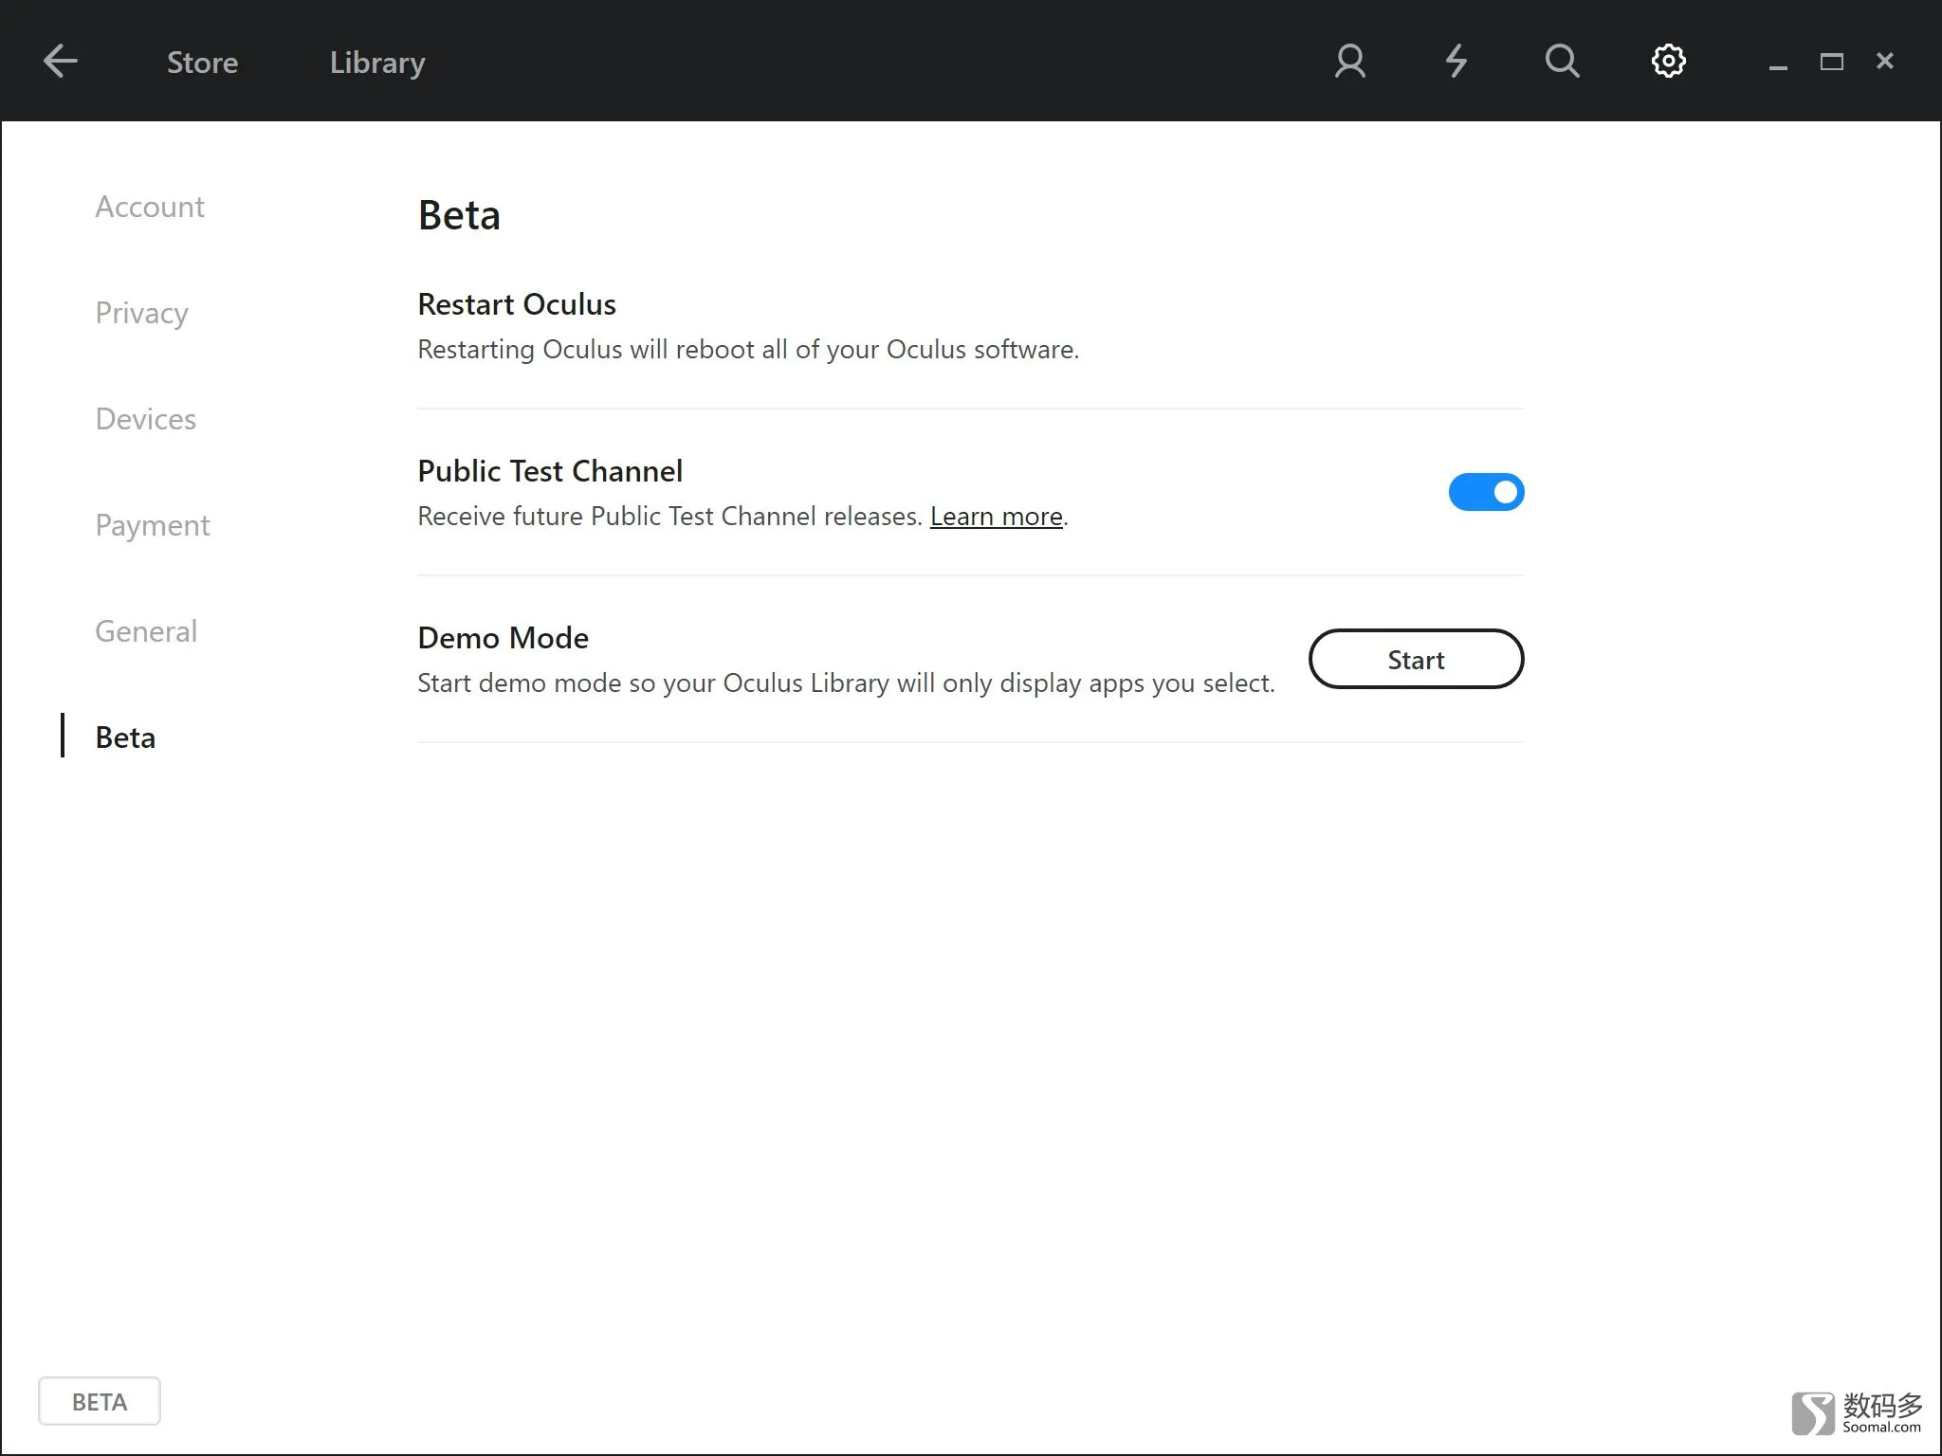Viewport: 1942px width, 1456px height.
Task: Open the Learn more link
Action: [996, 517]
